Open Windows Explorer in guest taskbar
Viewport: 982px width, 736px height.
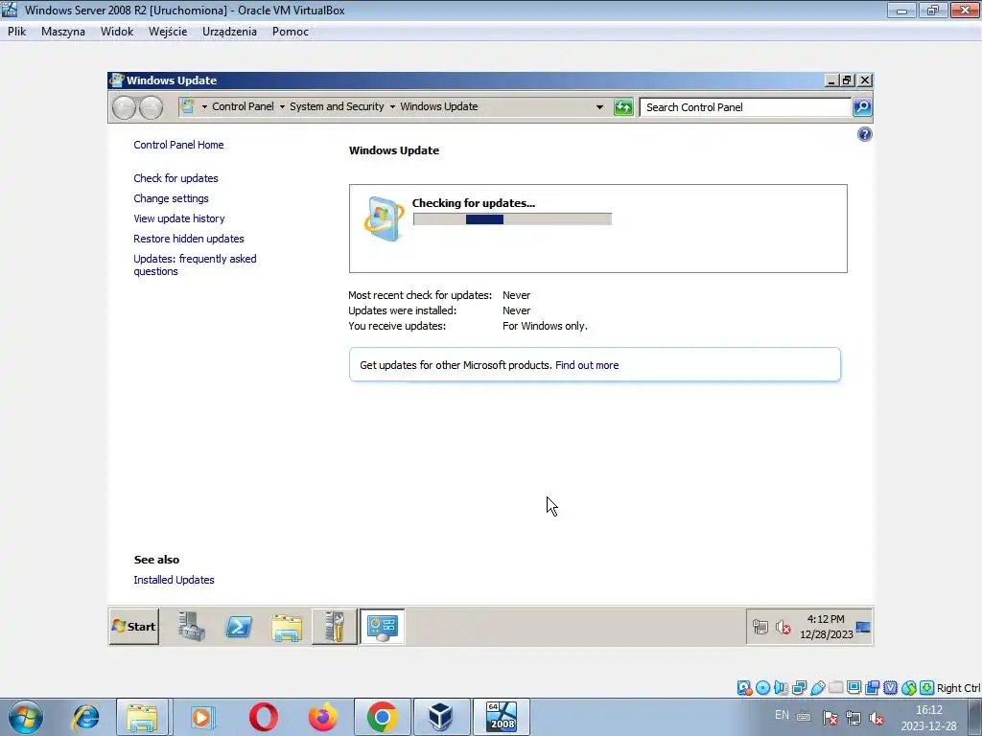click(x=287, y=627)
